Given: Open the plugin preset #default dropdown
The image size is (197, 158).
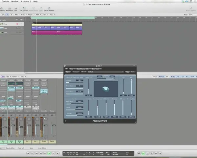Looking at the screenshot, I should pos(105,72).
